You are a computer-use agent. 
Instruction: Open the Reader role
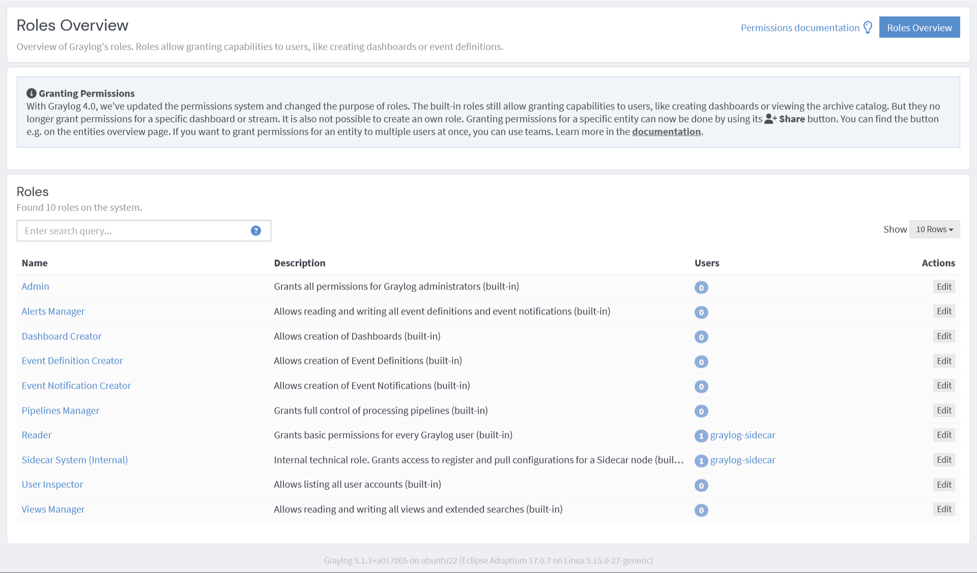(37, 435)
